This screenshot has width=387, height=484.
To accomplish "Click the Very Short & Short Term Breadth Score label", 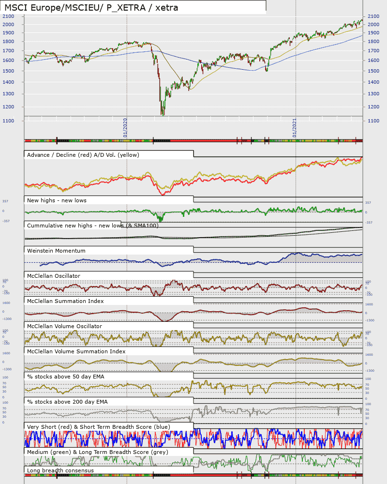I will 99,427.
